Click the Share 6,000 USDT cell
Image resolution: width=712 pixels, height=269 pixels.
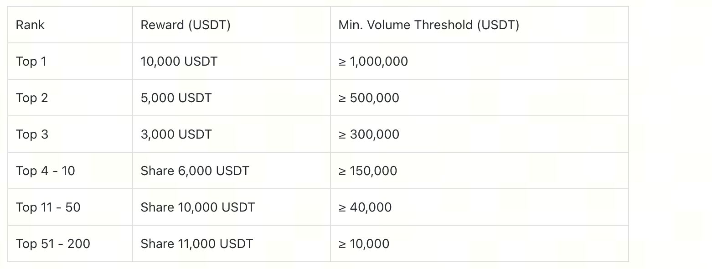coord(195,171)
